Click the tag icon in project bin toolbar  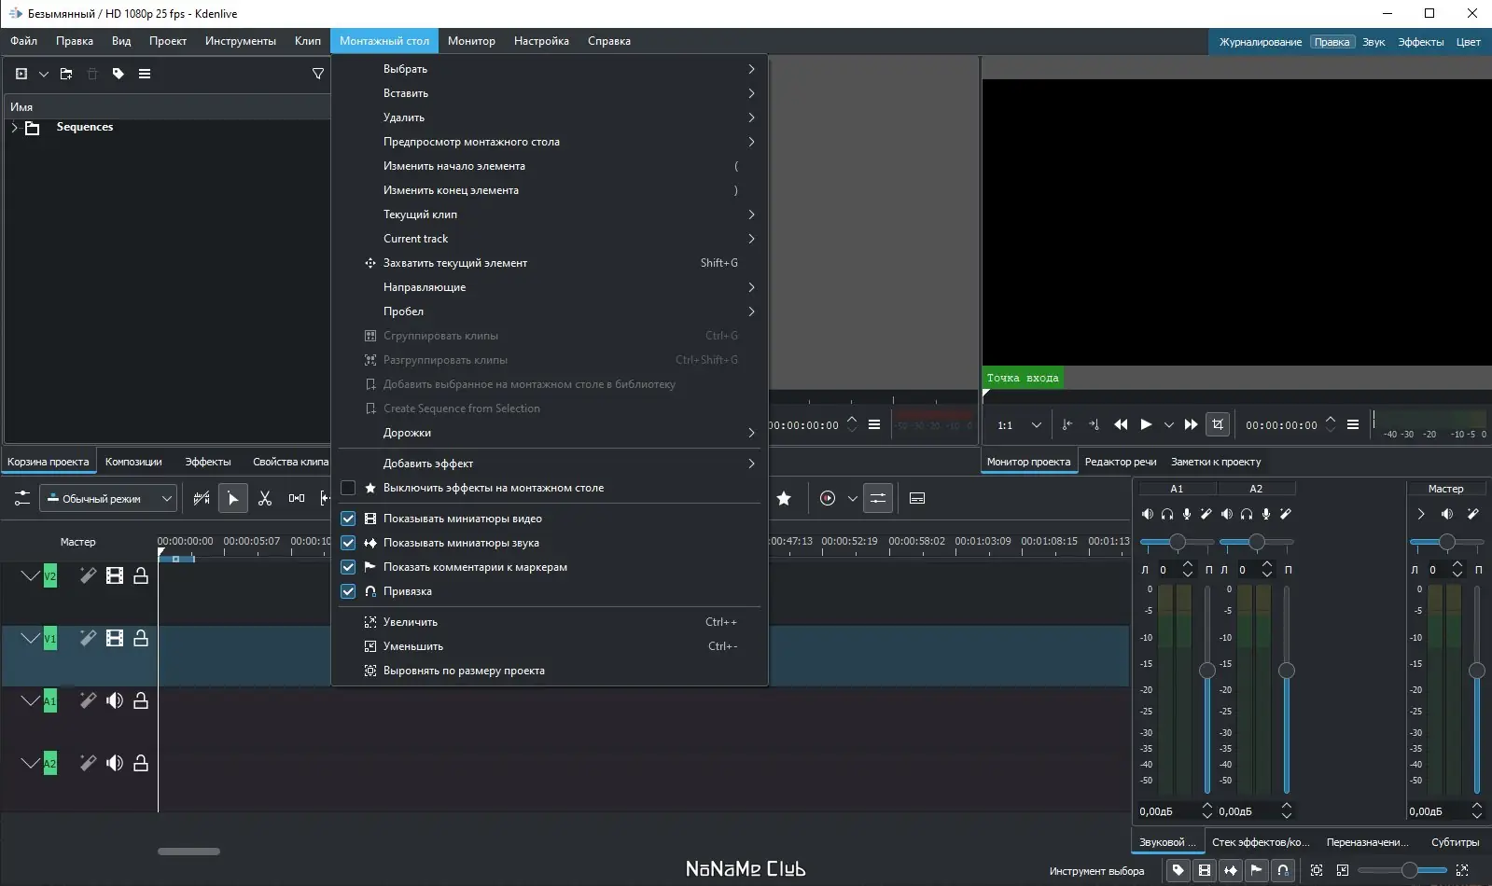click(119, 74)
